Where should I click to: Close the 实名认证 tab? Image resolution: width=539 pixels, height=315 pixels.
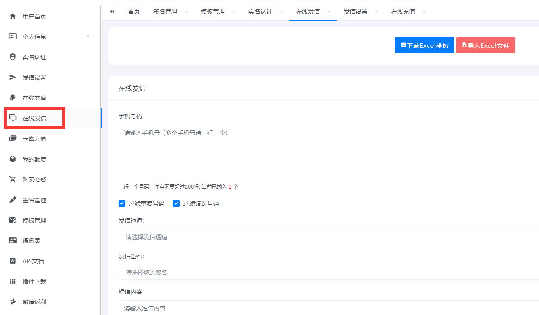pyautogui.click(x=282, y=11)
